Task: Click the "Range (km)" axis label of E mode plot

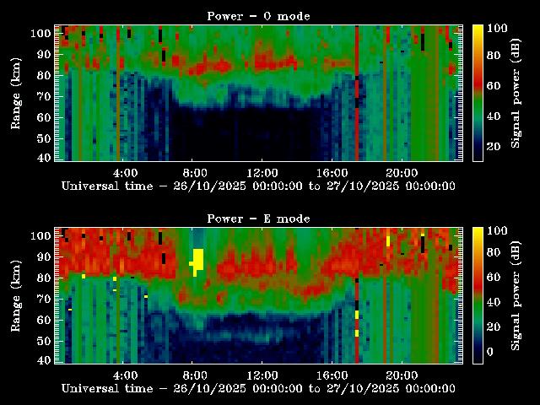Action: [16, 295]
